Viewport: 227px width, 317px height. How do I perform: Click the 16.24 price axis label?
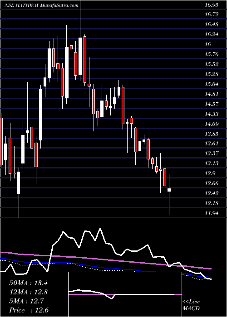pyautogui.click(x=212, y=34)
